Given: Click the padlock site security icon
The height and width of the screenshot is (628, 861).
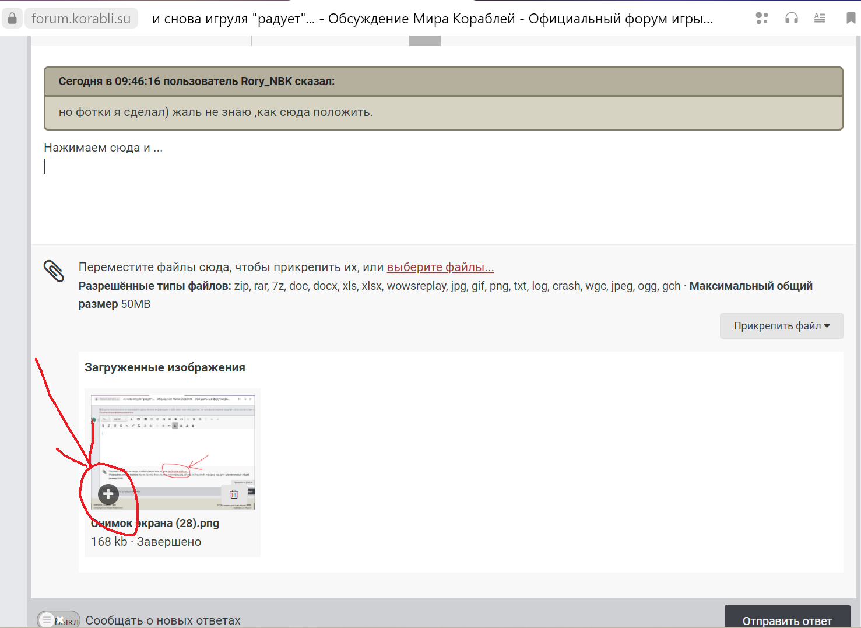Looking at the screenshot, I should tap(12, 18).
